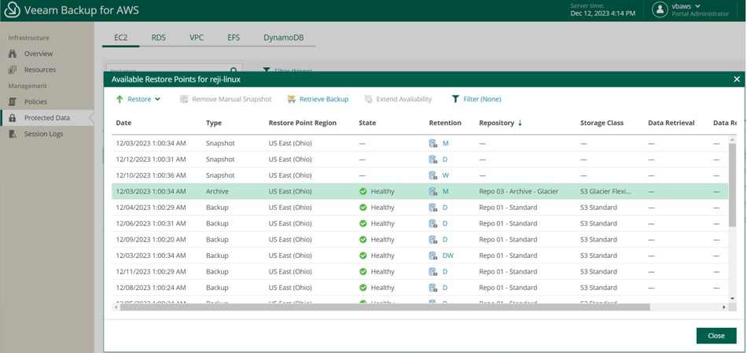This screenshot has width=747, height=353.
Task: Click the Retrieve Backup button
Action: click(x=318, y=99)
